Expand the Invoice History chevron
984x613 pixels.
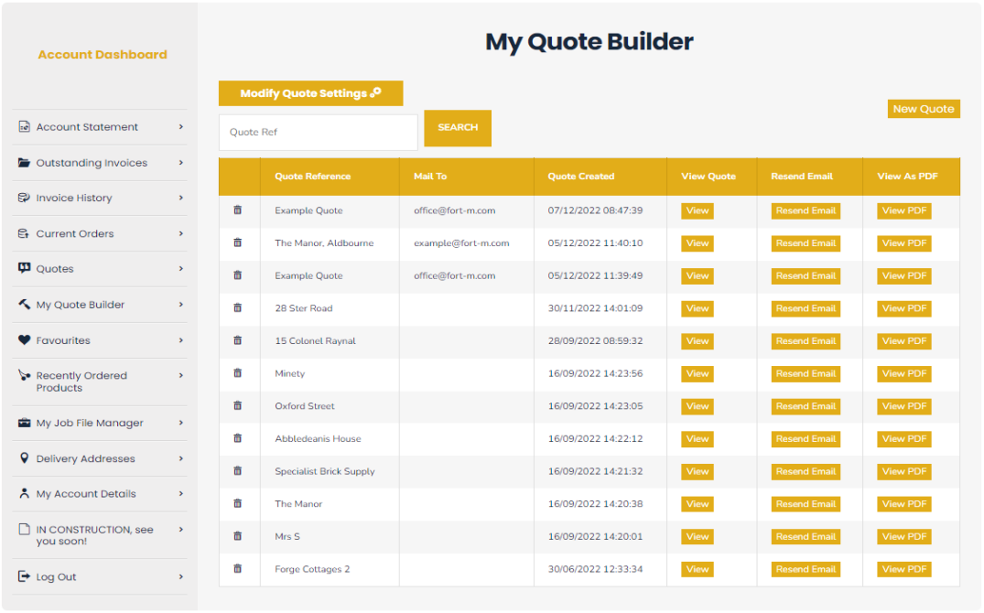click(181, 198)
